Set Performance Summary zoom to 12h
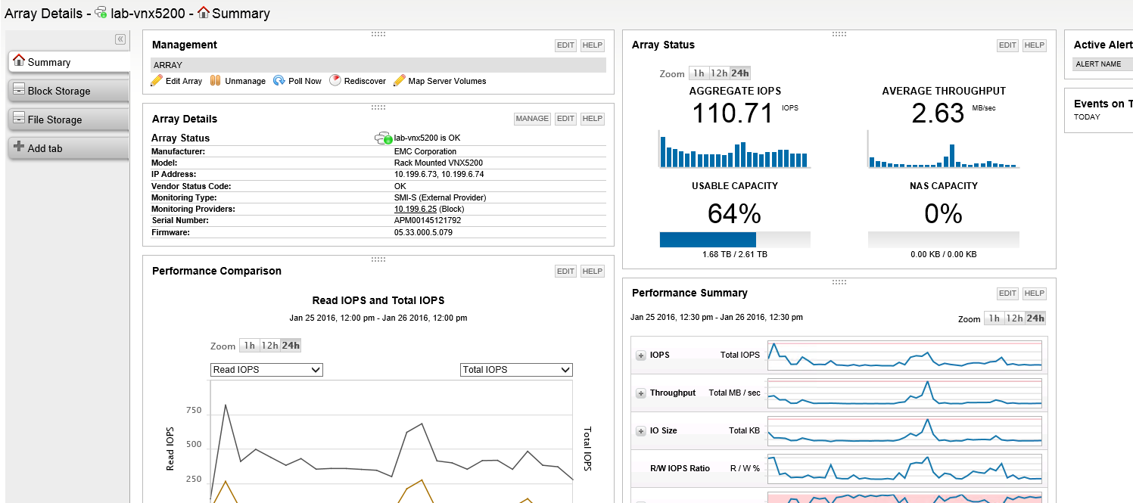Image resolution: width=1133 pixels, height=503 pixels. (x=1014, y=318)
